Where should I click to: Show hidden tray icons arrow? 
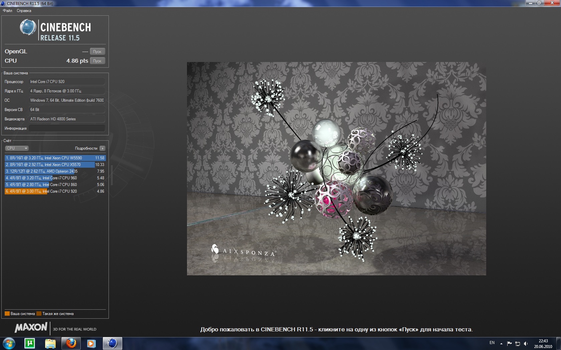click(501, 343)
